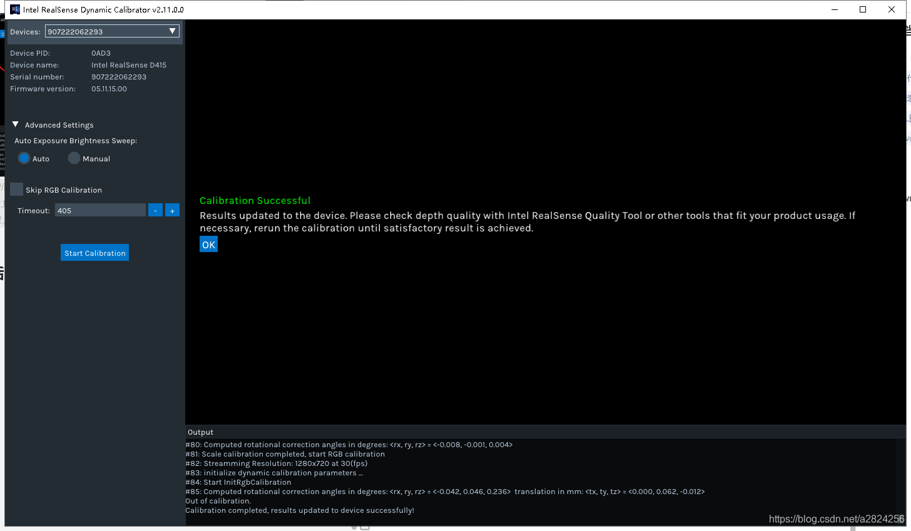Select the Manual exposure radio button
Viewport: 911px width, 531px height.
click(74, 158)
